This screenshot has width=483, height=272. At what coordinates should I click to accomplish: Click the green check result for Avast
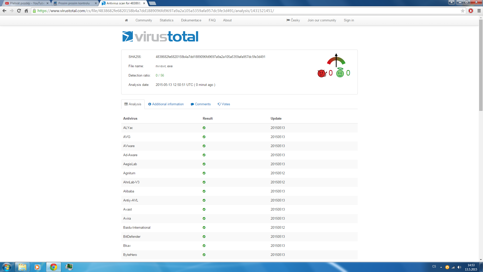coord(204,210)
